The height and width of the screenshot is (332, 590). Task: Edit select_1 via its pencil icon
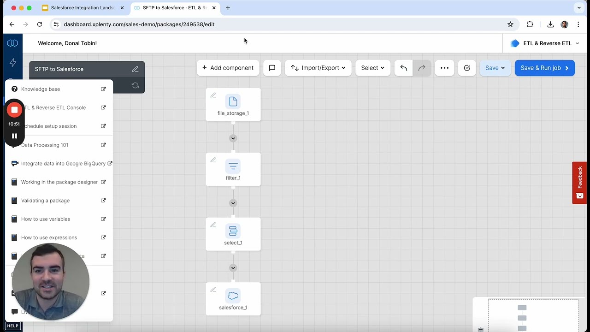(x=213, y=225)
